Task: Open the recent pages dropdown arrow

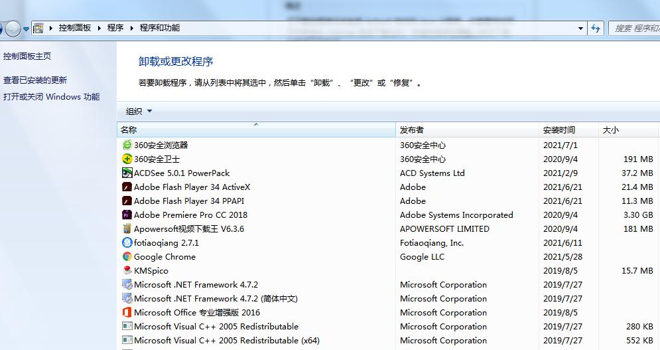Action: (x=26, y=29)
